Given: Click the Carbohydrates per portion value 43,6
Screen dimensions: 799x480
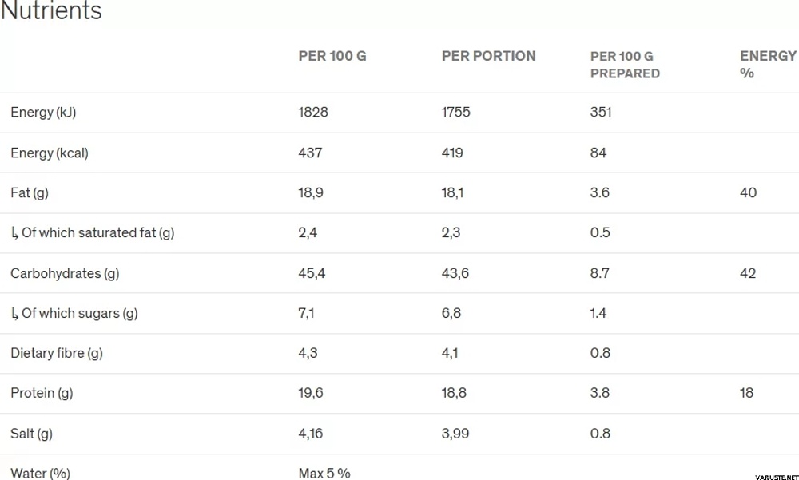Looking at the screenshot, I should coord(455,273).
